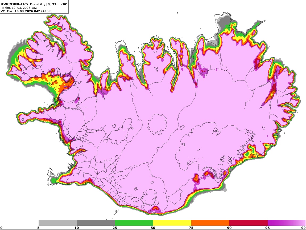Click the red 90-95 legend swatch
The width and height of the screenshot is (306, 230).
pos(249,223)
